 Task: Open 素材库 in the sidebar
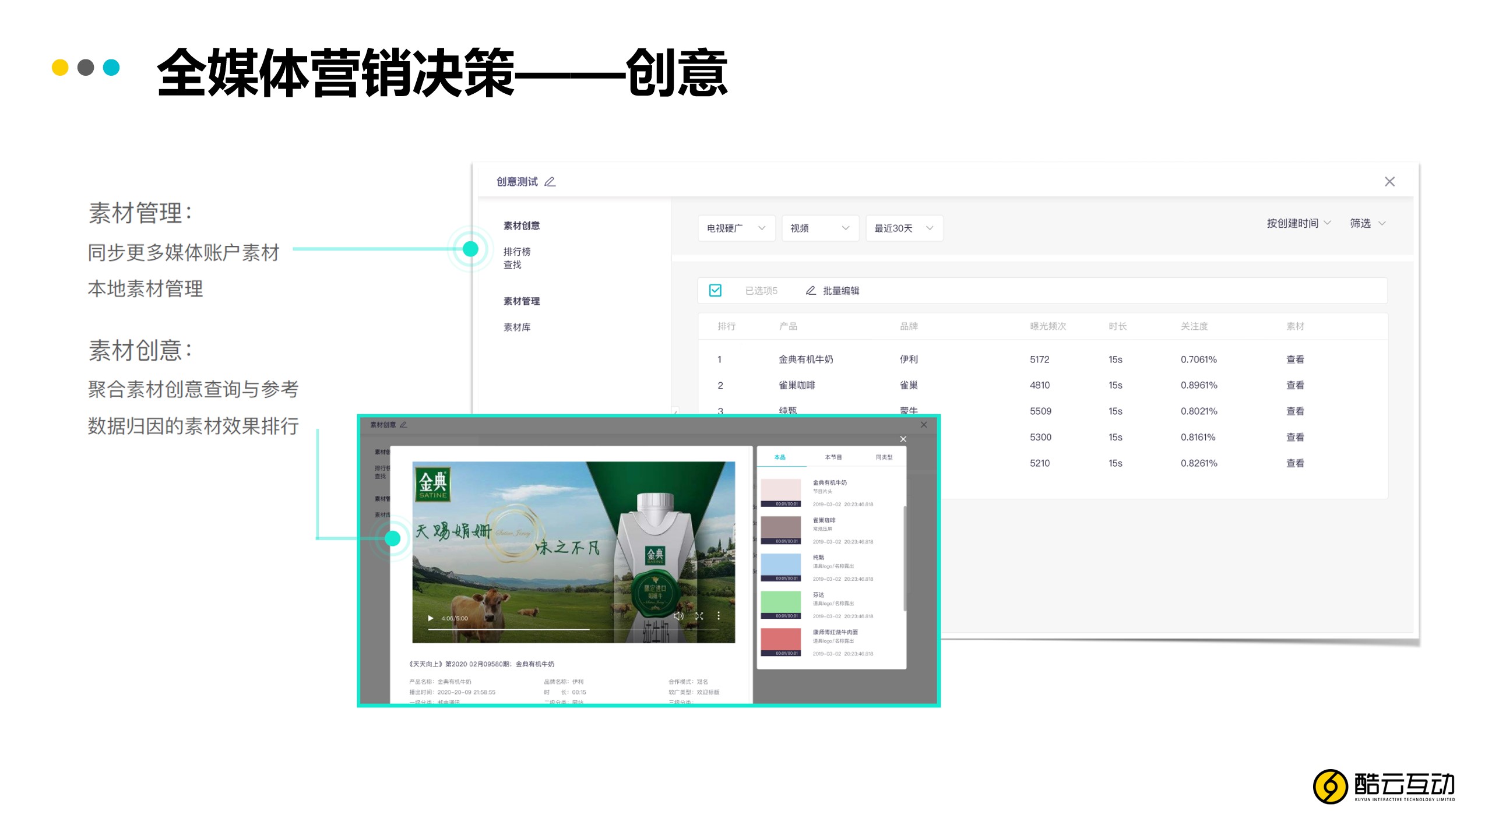[x=517, y=327]
